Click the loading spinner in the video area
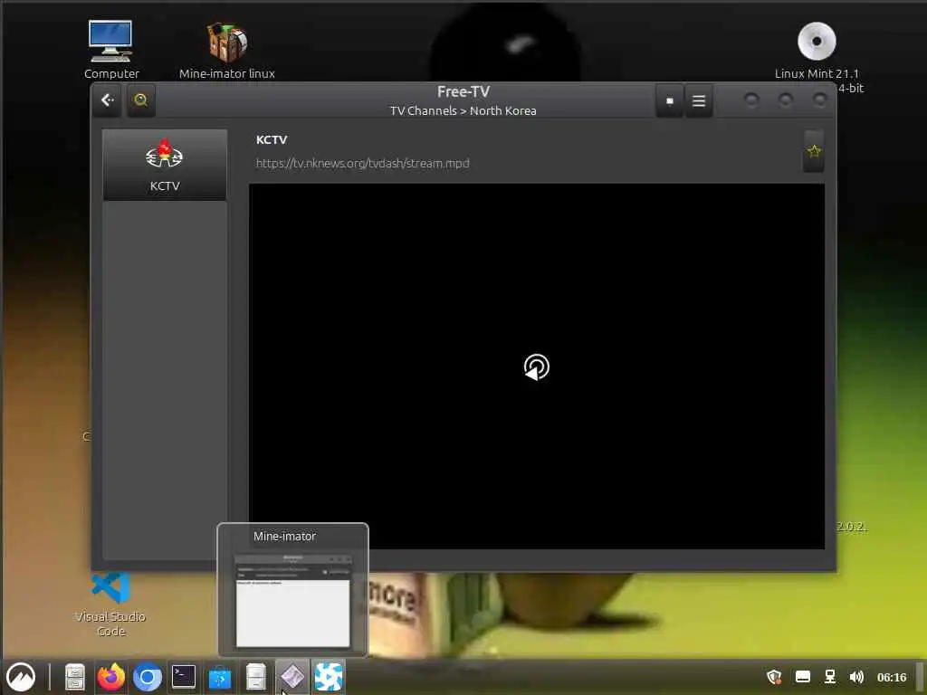Viewport: 927px width, 695px height. pos(536,367)
